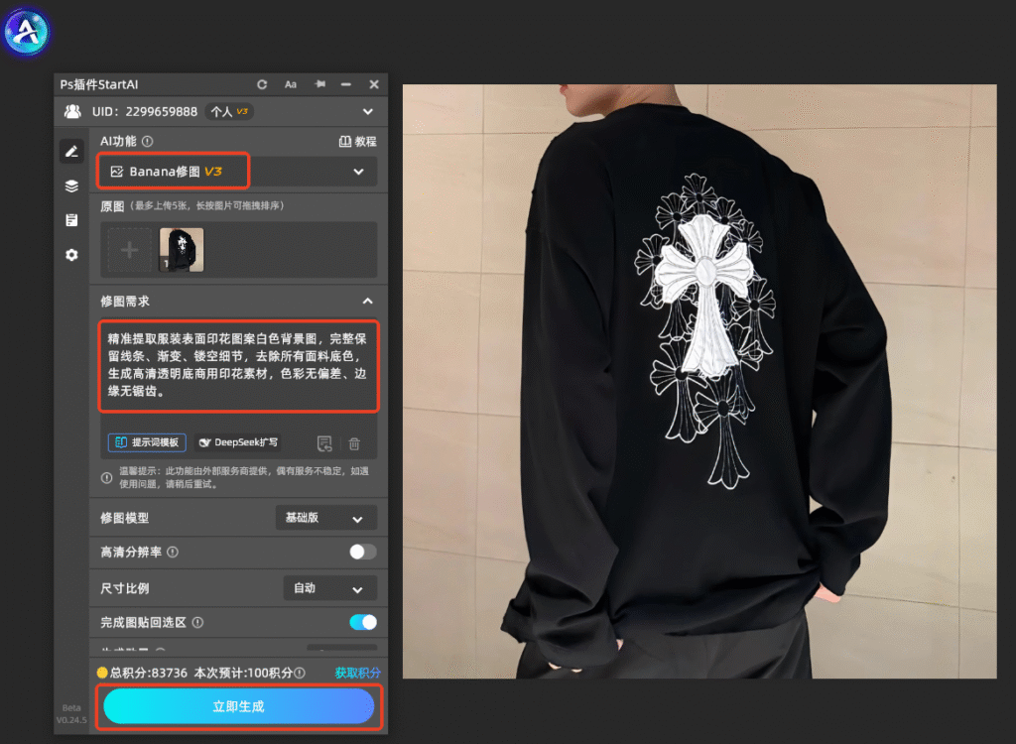
Task: Open the Banana修图 V3 function dropdown
Action: 237,171
